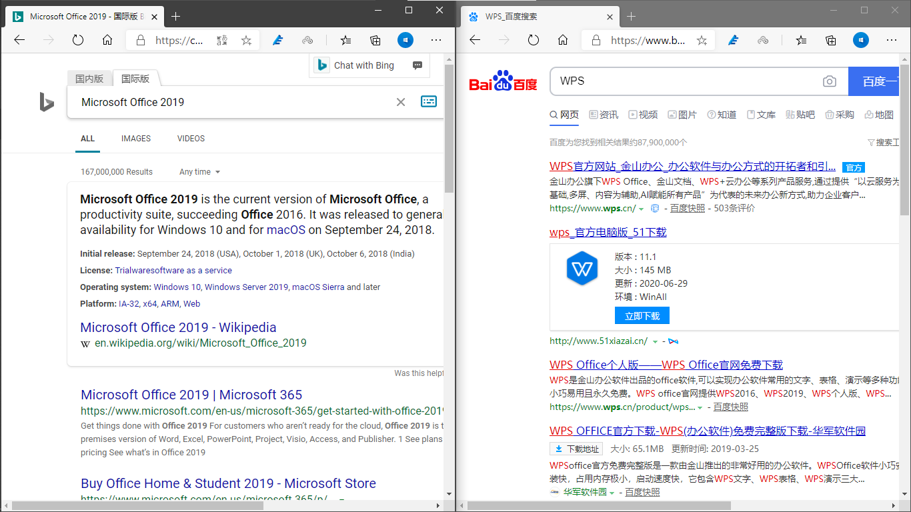Switch to the IMAGES tab on Bing
Screen dimensions: 911x512
coord(135,138)
